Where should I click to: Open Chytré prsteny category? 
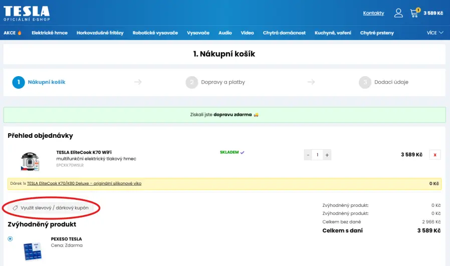point(377,33)
